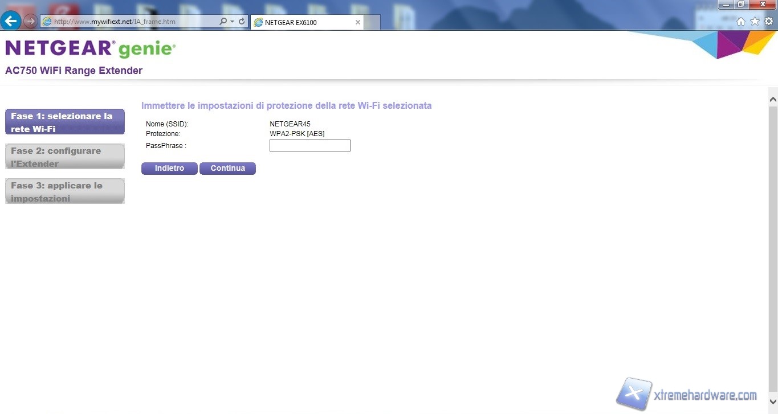Close the NETGEAR EX6100 tab
Screen dimensions: 778x414
pos(357,22)
